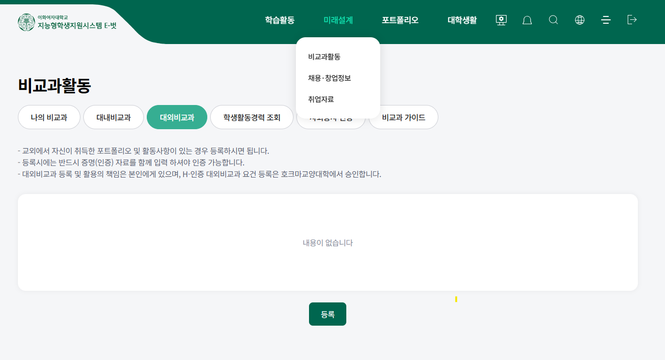Expand the 포트폴리오 navigation menu
The image size is (665, 360).
pos(400,20)
